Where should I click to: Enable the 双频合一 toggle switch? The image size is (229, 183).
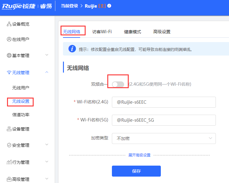[118, 84]
